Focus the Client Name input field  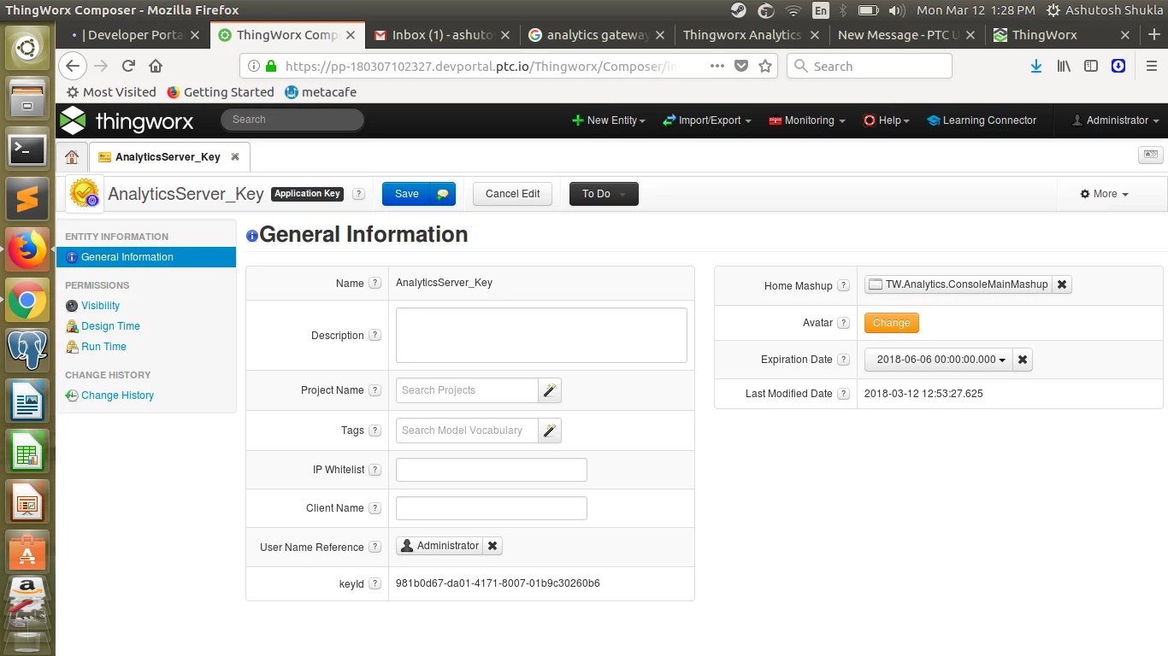click(492, 508)
